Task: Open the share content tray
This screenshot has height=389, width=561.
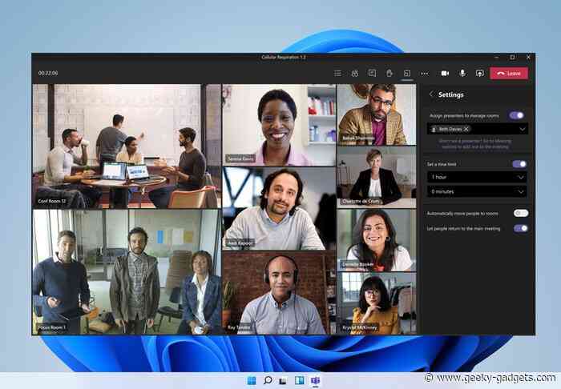Action: click(480, 73)
